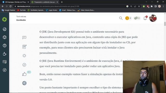Open the article comments speech bubble icon
166x93 pixels.
point(24,37)
